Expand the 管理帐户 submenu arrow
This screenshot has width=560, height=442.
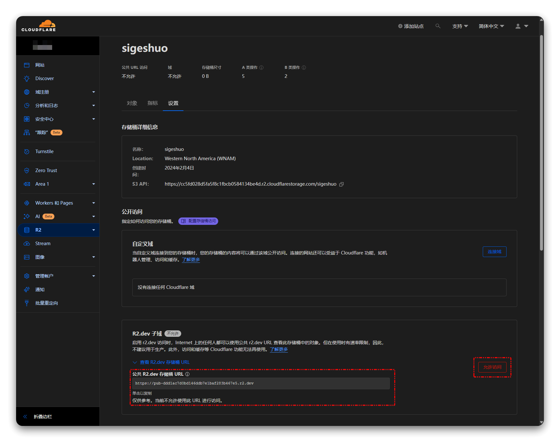point(94,276)
